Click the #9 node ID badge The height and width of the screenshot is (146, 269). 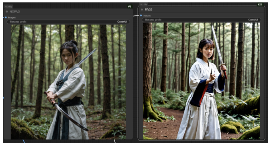130,6
